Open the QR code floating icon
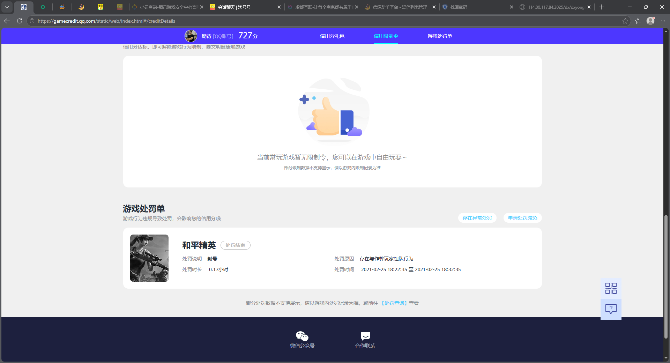 click(x=611, y=288)
